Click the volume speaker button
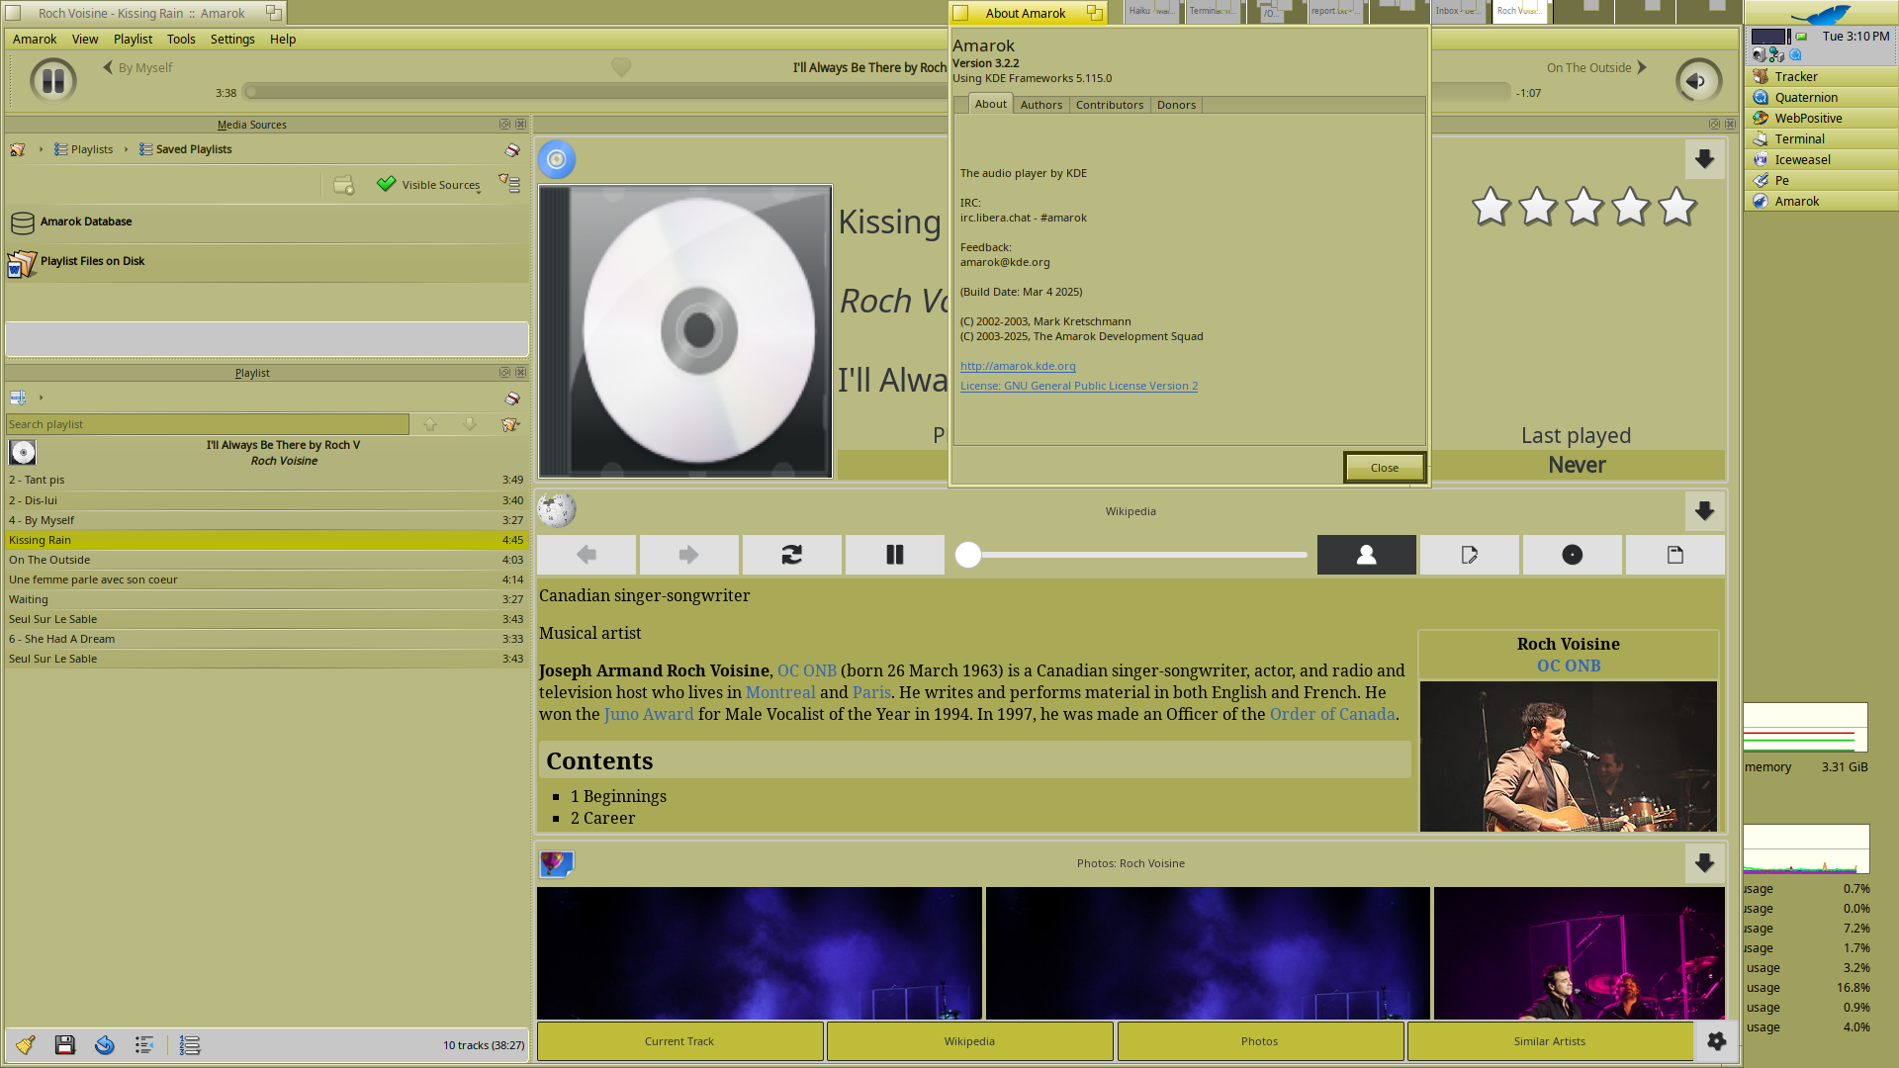The height and width of the screenshot is (1068, 1899). (1698, 80)
